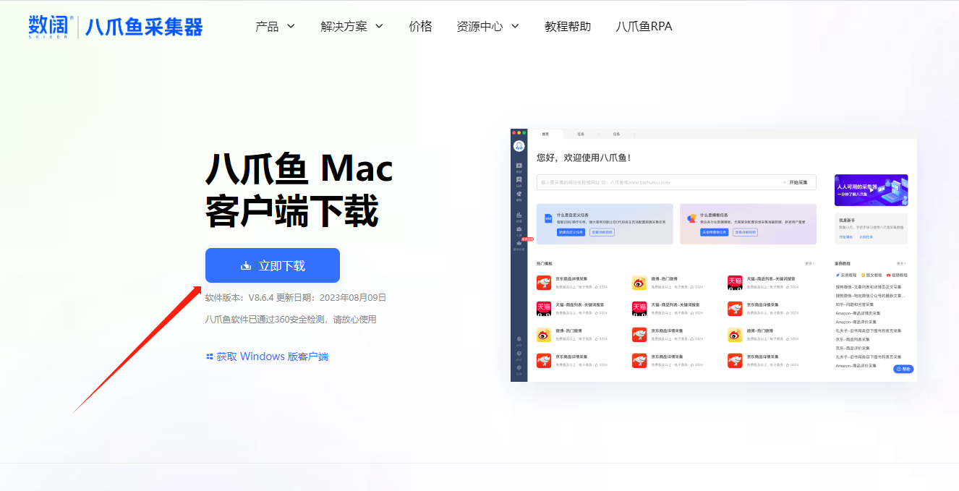Expand the 资源中心 navigation menu

point(487,26)
